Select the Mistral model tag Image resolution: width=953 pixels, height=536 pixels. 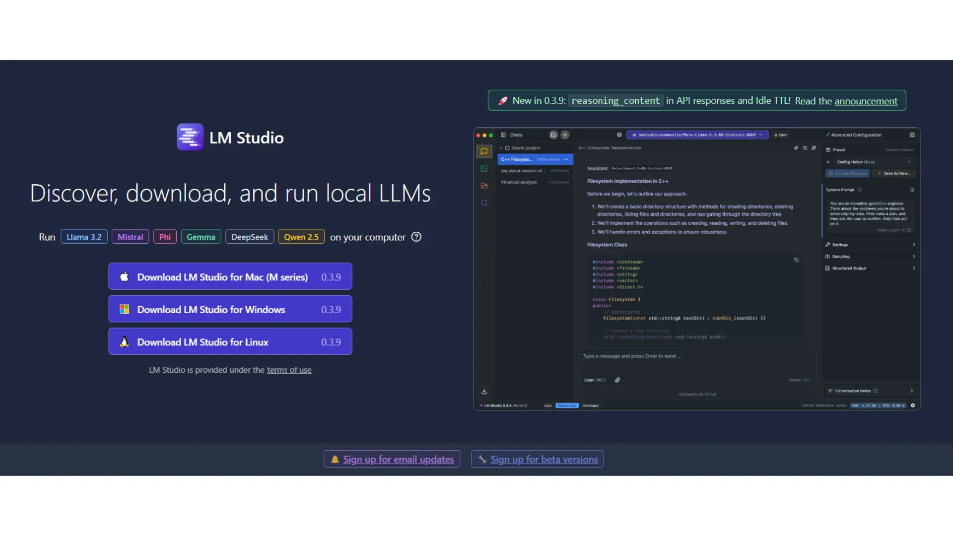(130, 237)
